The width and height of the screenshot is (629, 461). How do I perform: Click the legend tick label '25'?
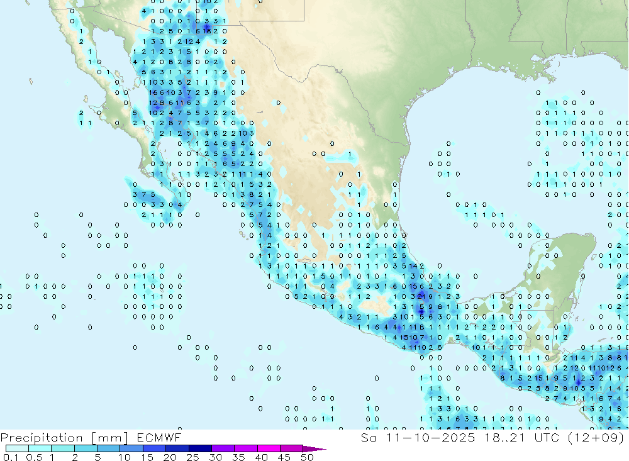tap(193, 457)
